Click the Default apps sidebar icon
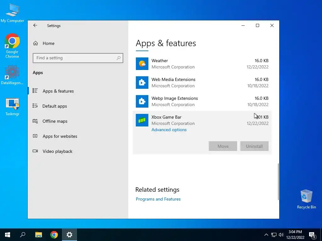This screenshot has height=241, width=322. 35,106
